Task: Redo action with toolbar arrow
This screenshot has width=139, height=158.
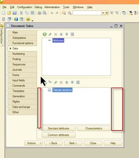Action: [x=57, y=13]
